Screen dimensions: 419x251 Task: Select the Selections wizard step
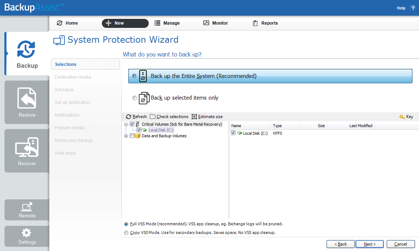86,64
